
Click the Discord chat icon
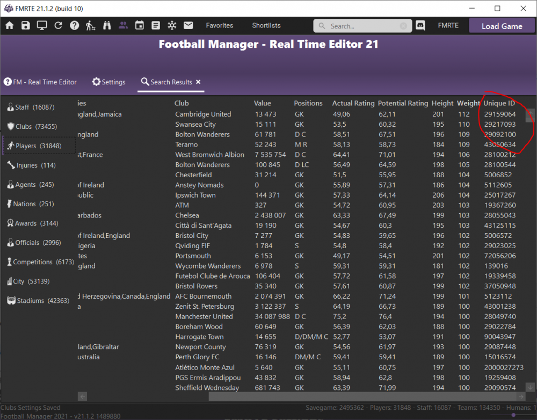click(x=420, y=25)
